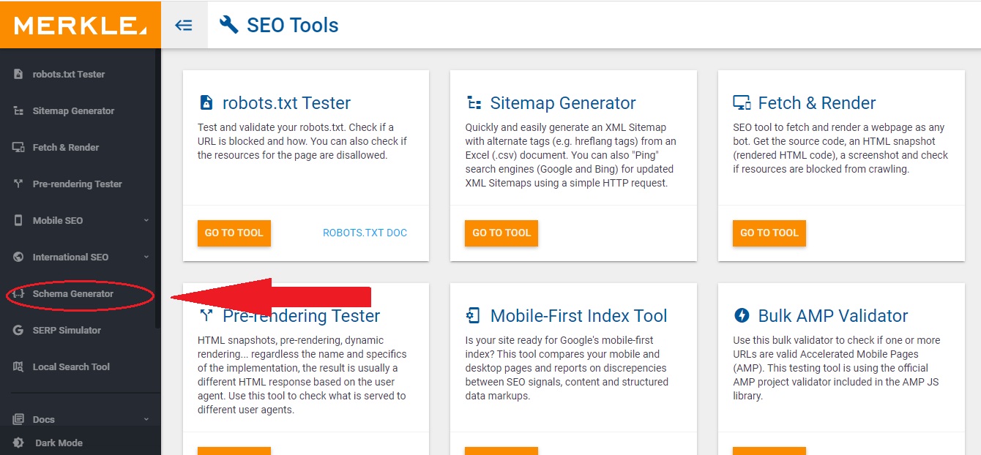Click robots.txt Tester card file icon
981x455 pixels.
(x=206, y=102)
